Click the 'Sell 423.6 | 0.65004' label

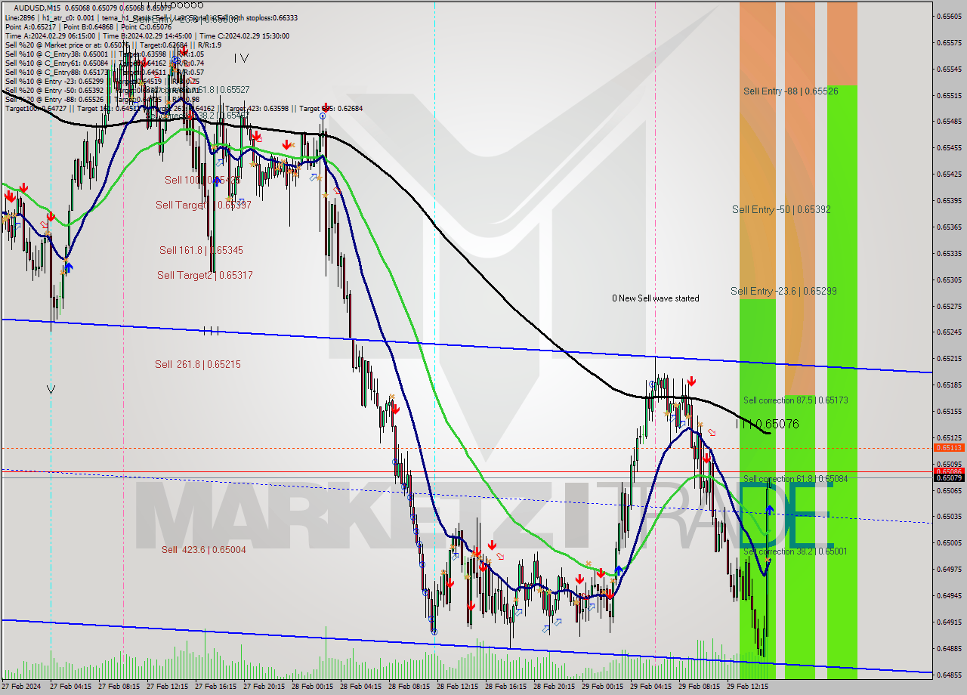tap(204, 549)
